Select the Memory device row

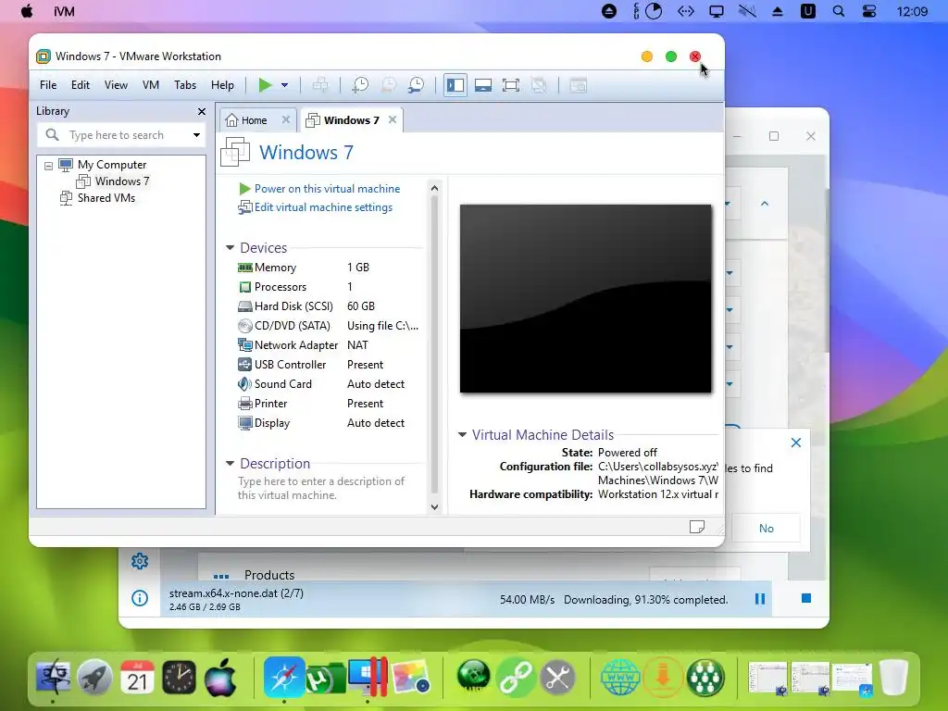329,268
